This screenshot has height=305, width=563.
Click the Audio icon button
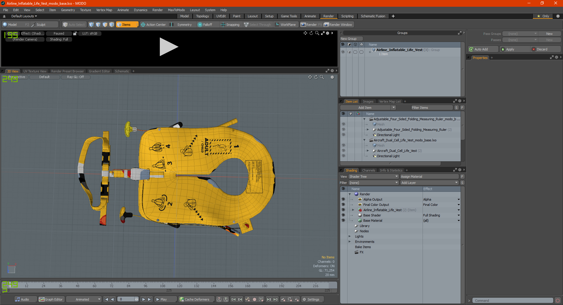click(x=22, y=299)
